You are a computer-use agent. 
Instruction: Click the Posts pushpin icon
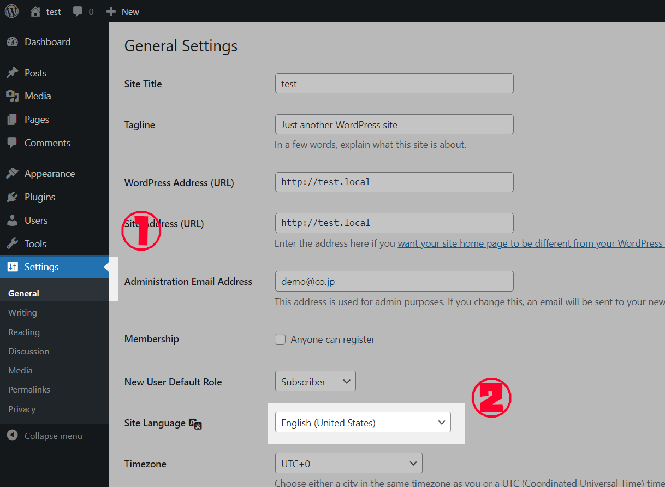(12, 73)
